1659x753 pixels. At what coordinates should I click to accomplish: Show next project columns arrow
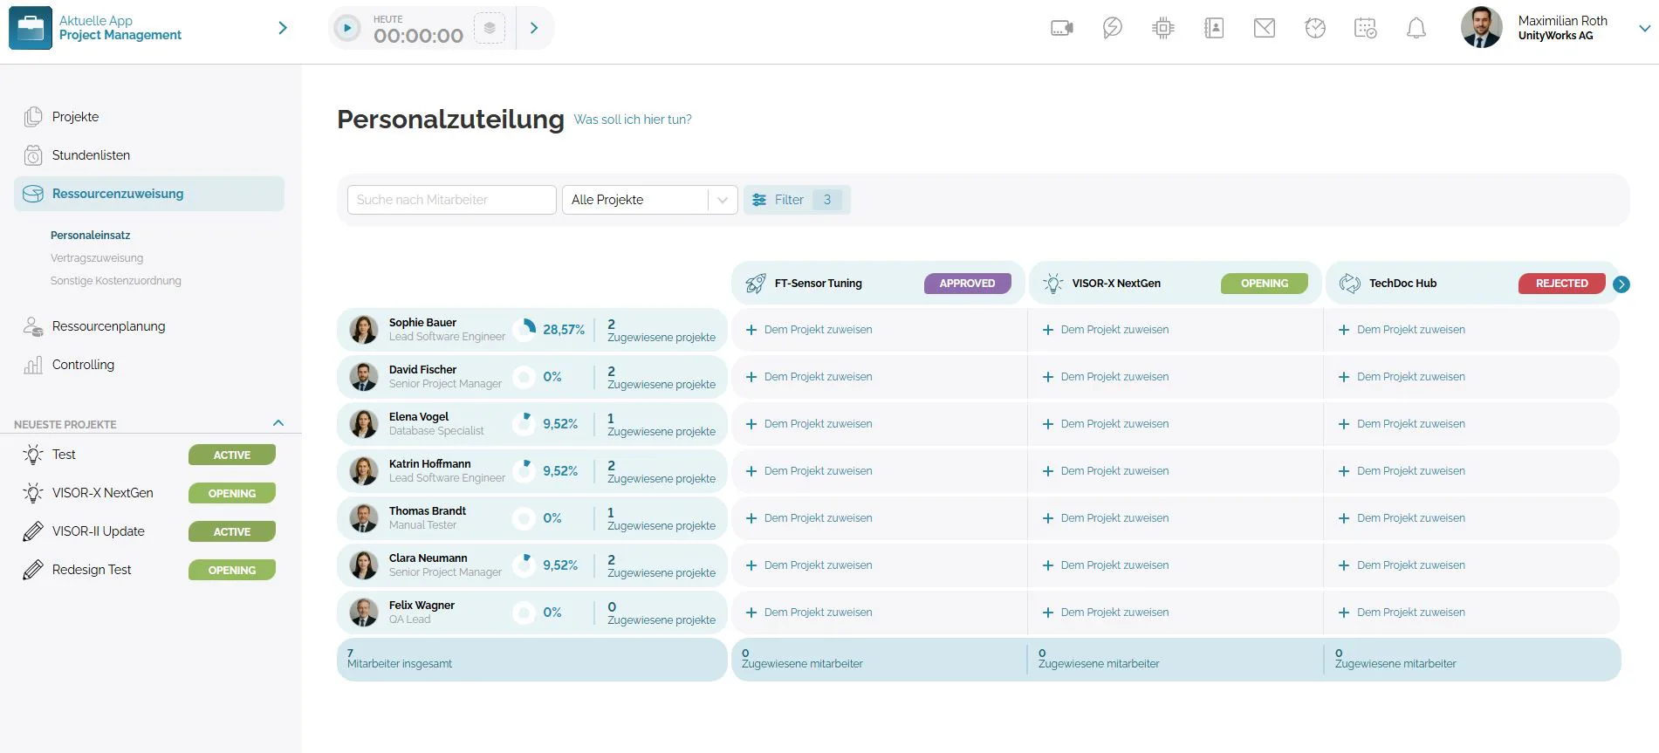tap(1621, 284)
